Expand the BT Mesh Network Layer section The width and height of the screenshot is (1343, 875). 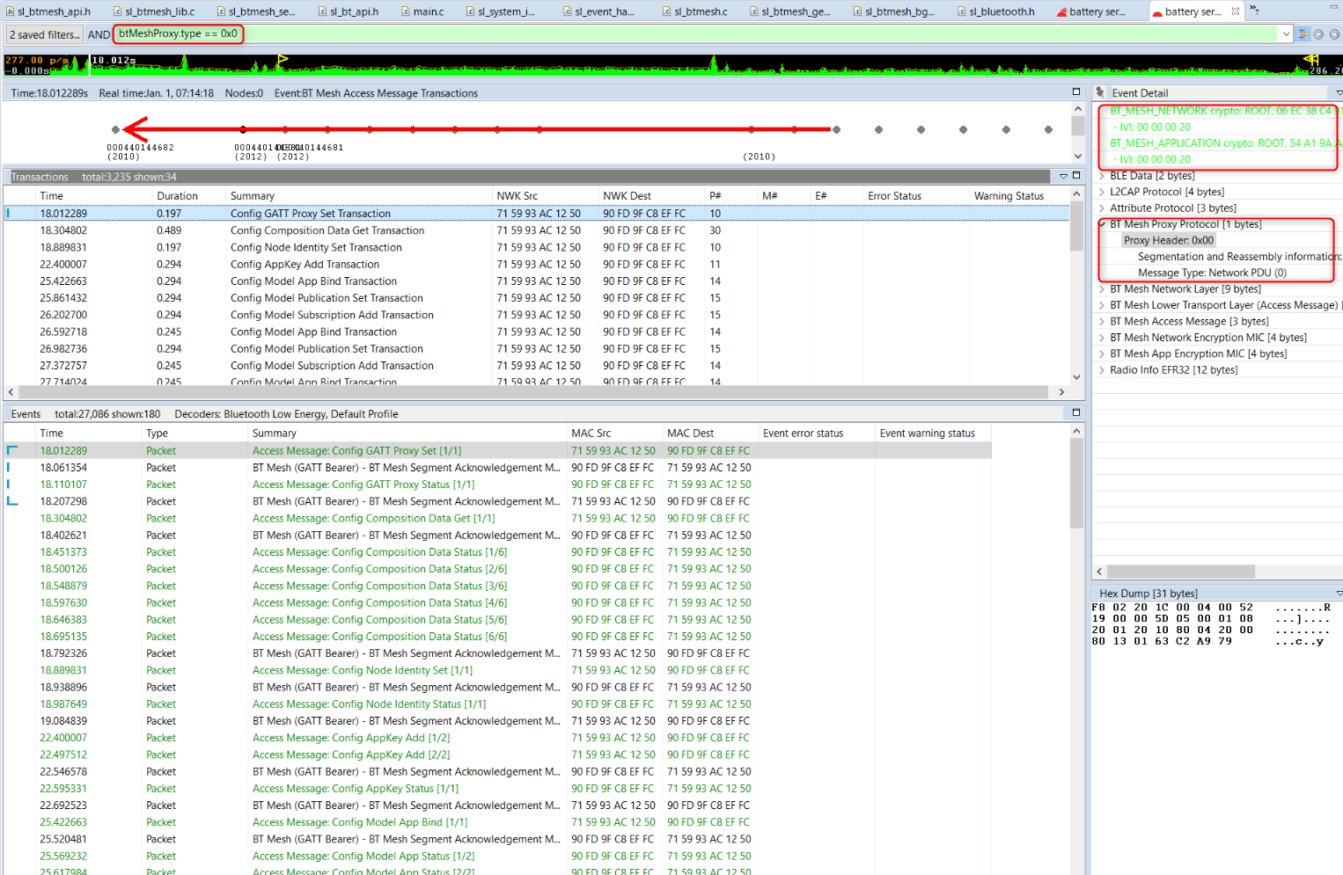tap(1103, 288)
